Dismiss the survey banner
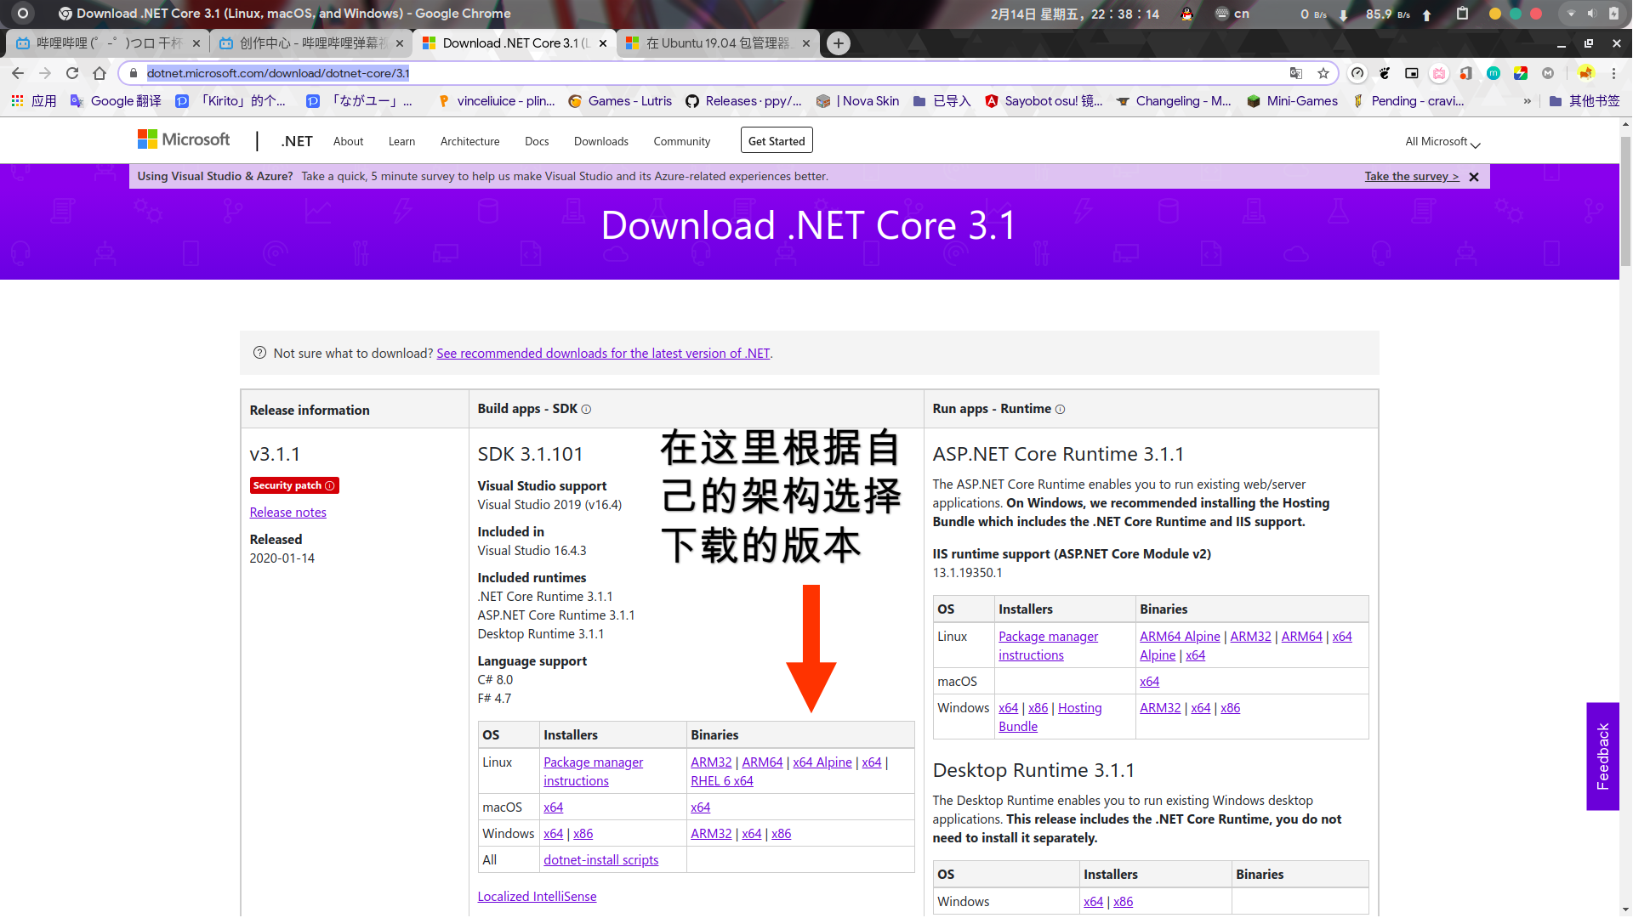Viewport: 1633px width, 918px height. pos(1474,177)
